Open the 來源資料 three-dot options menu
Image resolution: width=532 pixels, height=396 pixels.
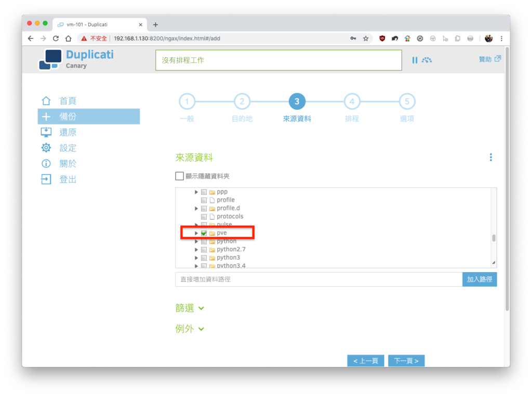click(x=490, y=158)
